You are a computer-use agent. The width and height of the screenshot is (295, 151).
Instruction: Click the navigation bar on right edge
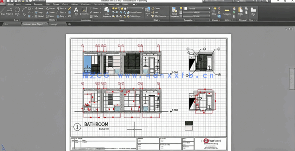(292, 79)
